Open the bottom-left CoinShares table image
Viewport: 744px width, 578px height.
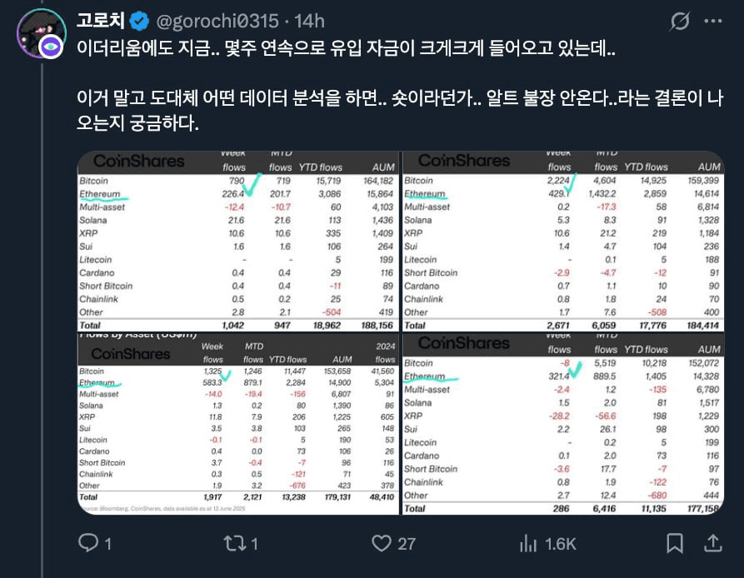point(238,424)
